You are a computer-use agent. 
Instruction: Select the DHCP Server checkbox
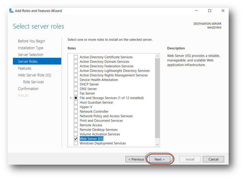point(76,85)
